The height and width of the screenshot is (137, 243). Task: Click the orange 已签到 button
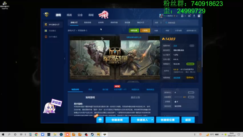coord(145,31)
